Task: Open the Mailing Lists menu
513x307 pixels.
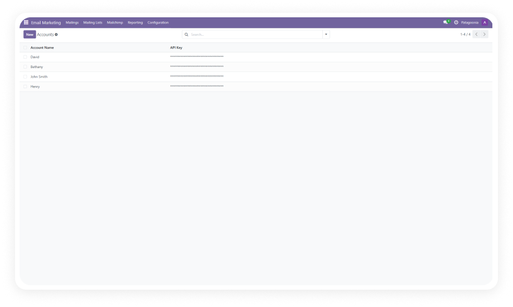Action: click(93, 23)
